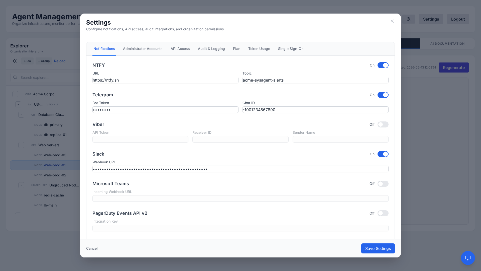The width and height of the screenshot is (481, 271).
Task: Close the Settings dialog with the X icon
Action: pos(392,21)
